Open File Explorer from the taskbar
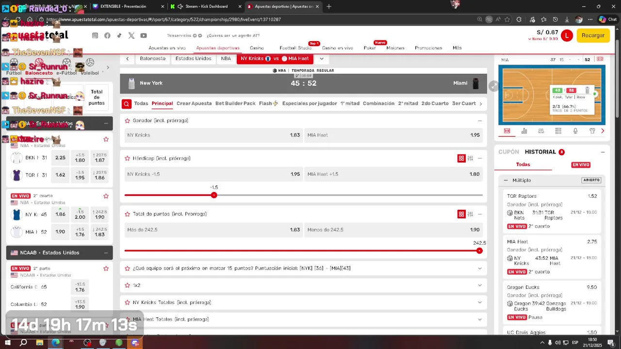 (x=39, y=343)
